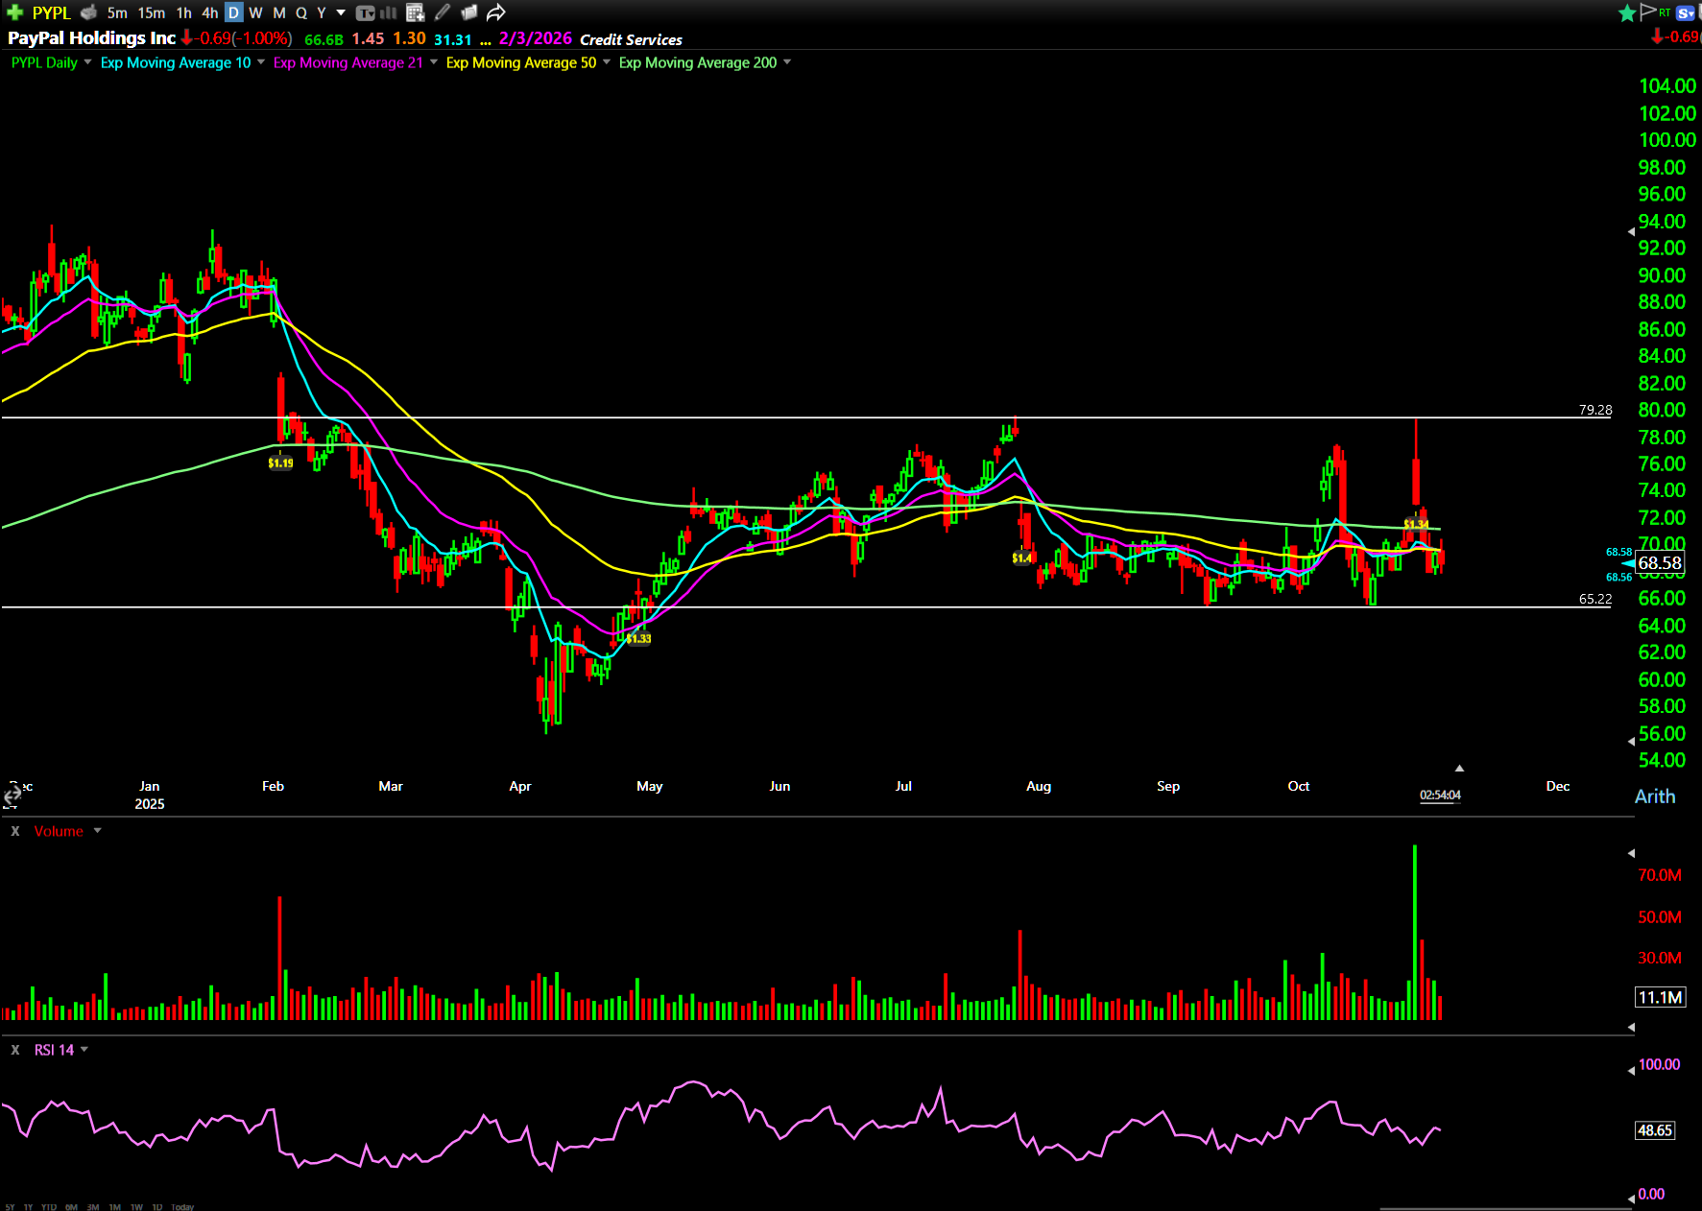Screen dimensions: 1702x1211
Task: Click the blue S dropdown icon
Action: click(x=1686, y=12)
